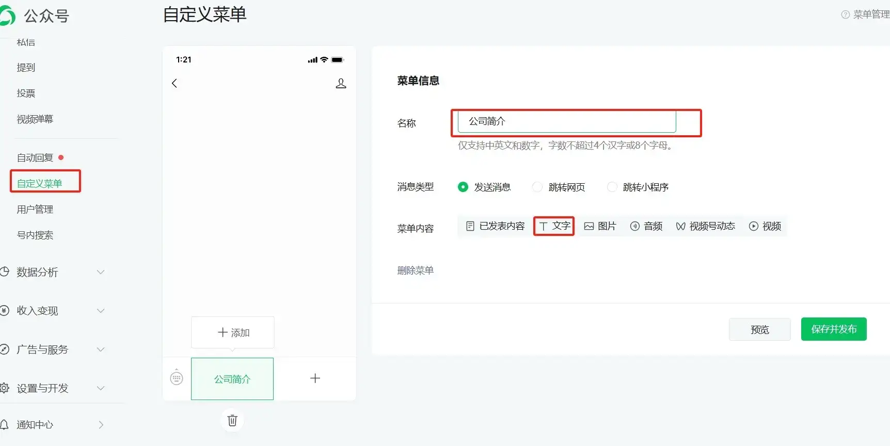The image size is (890, 446).
Task: Click the 设置与开发 gear icon
Action: pyautogui.click(x=4, y=388)
